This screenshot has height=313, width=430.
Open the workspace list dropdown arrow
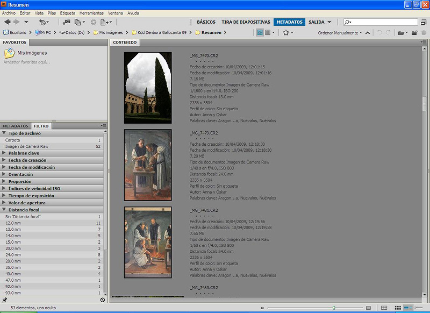click(x=329, y=22)
